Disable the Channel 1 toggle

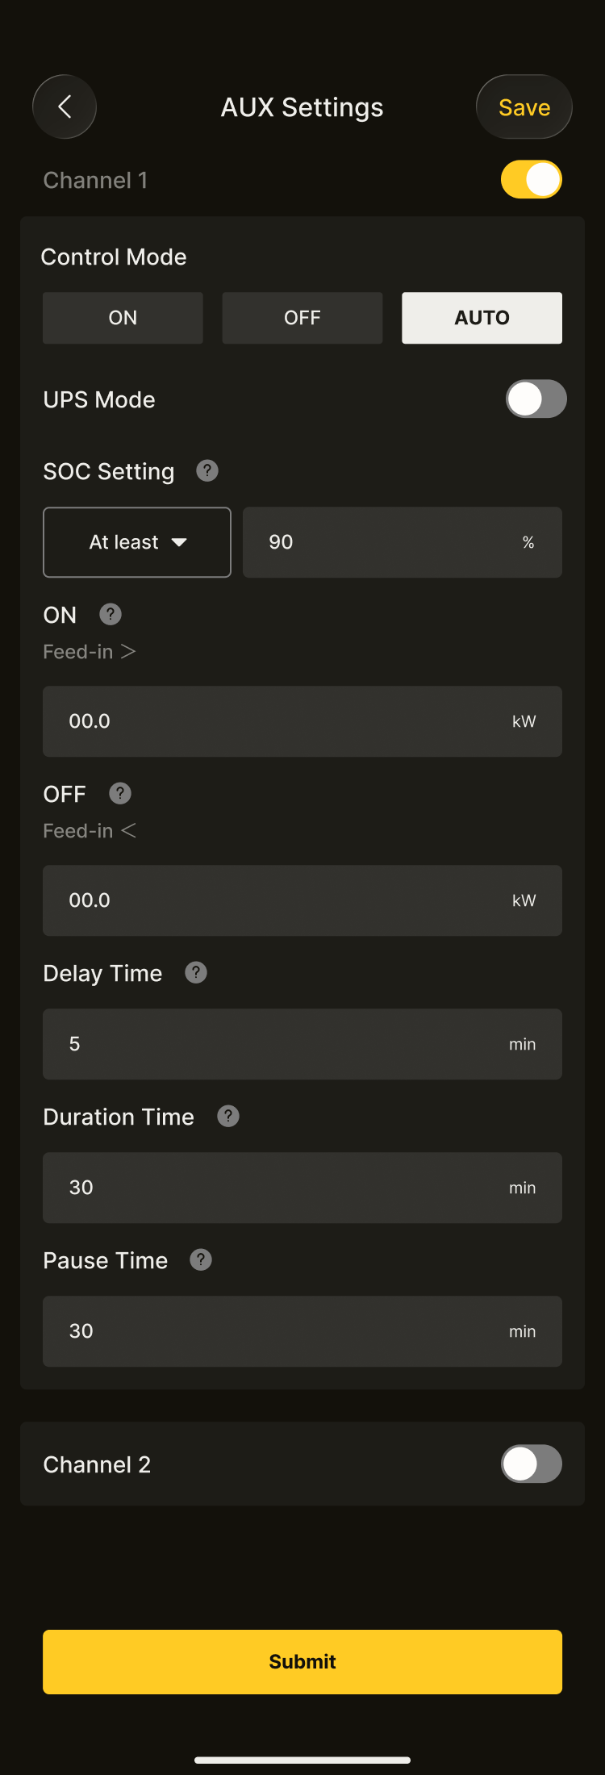pos(531,179)
